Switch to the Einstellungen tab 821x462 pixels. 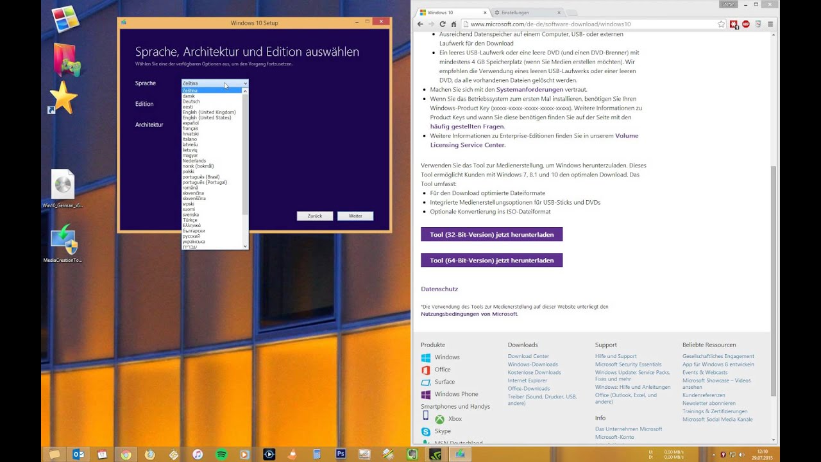pyautogui.click(x=527, y=12)
